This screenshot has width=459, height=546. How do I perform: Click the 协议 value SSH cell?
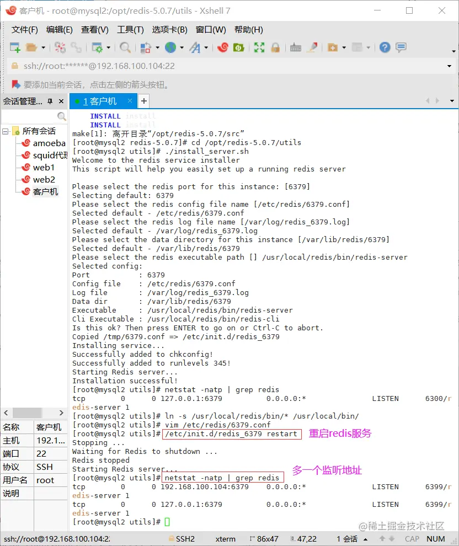pyautogui.click(x=51, y=467)
